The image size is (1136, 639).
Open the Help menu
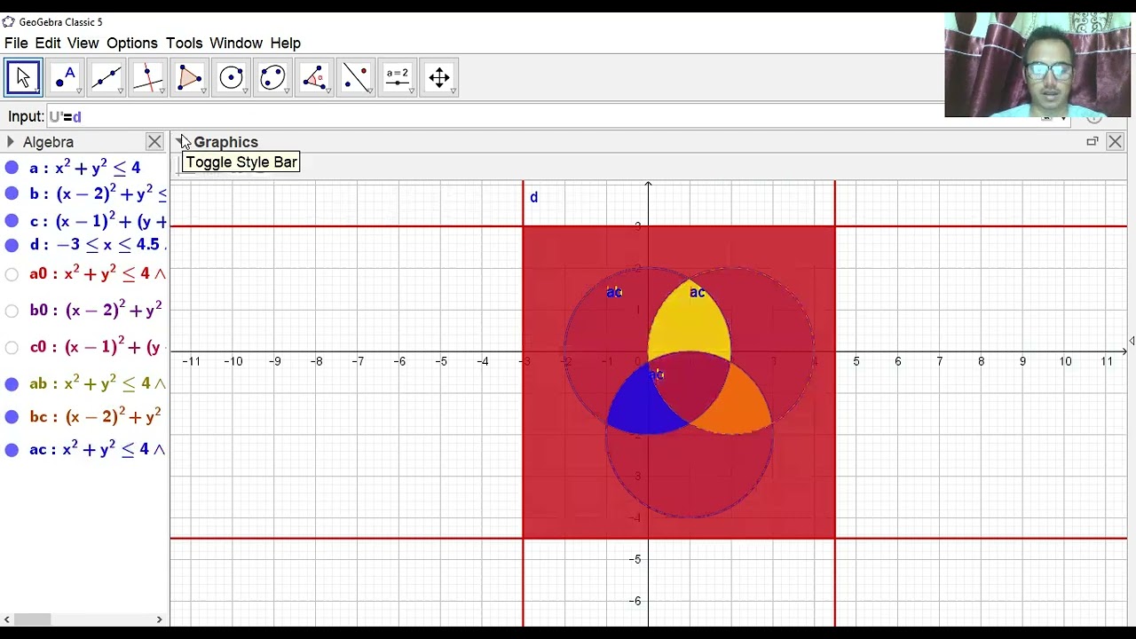click(x=285, y=43)
